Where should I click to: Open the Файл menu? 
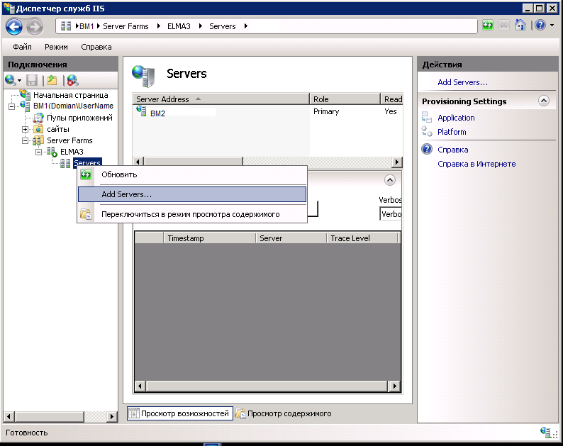click(x=22, y=47)
